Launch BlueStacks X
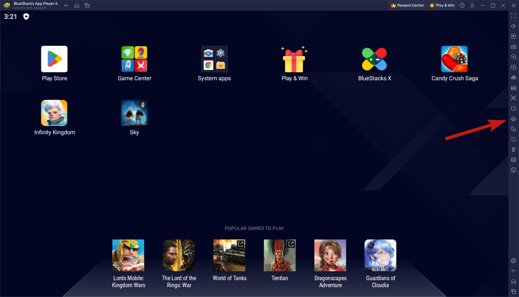This screenshot has height=297, width=519. (x=374, y=59)
